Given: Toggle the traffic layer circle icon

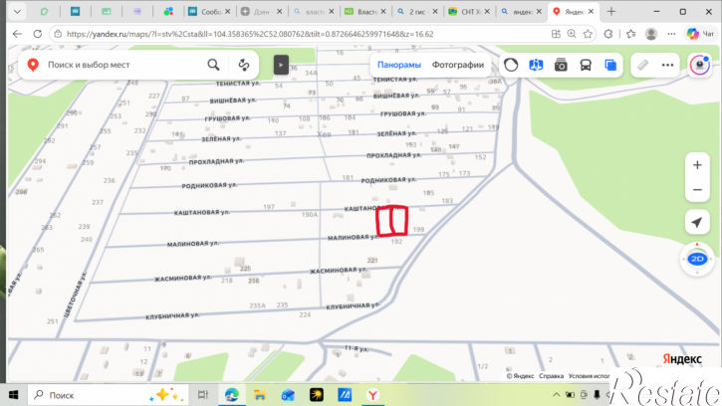Looking at the screenshot, I should click(511, 65).
